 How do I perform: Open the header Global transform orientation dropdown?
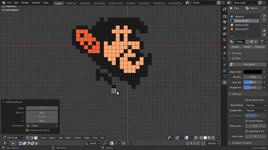93,143
